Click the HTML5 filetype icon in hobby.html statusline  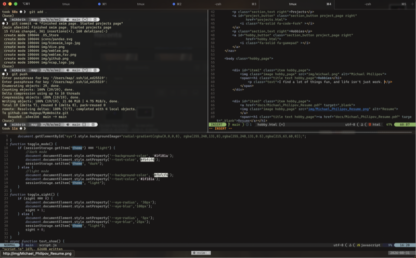370,125
